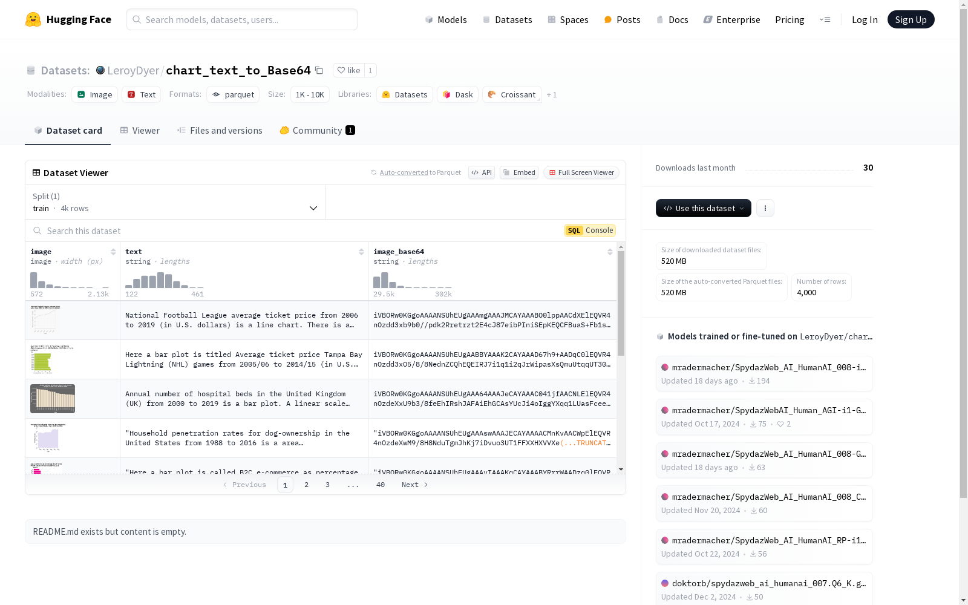The image size is (968, 605).
Task: Open the API button in Dataset Viewer
Action: (482, 172)
